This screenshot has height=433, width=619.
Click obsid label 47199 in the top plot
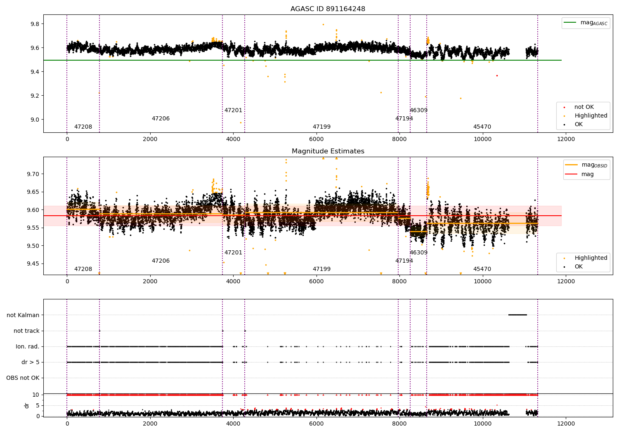321,127
